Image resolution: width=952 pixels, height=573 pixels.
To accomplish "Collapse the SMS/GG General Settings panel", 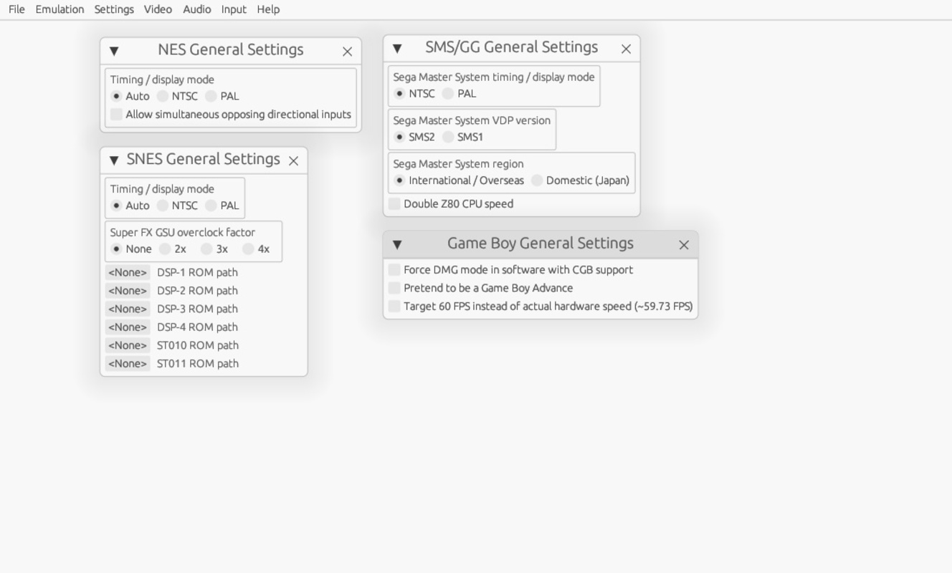I will (397, 48).
